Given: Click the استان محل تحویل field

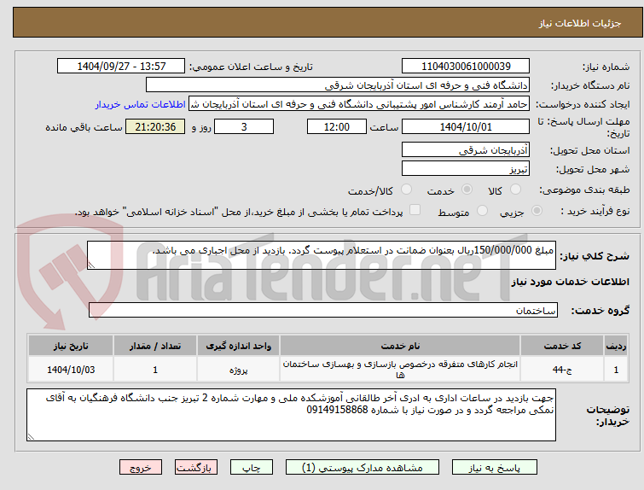Looking at the screenshot, I should pos(466,150).
